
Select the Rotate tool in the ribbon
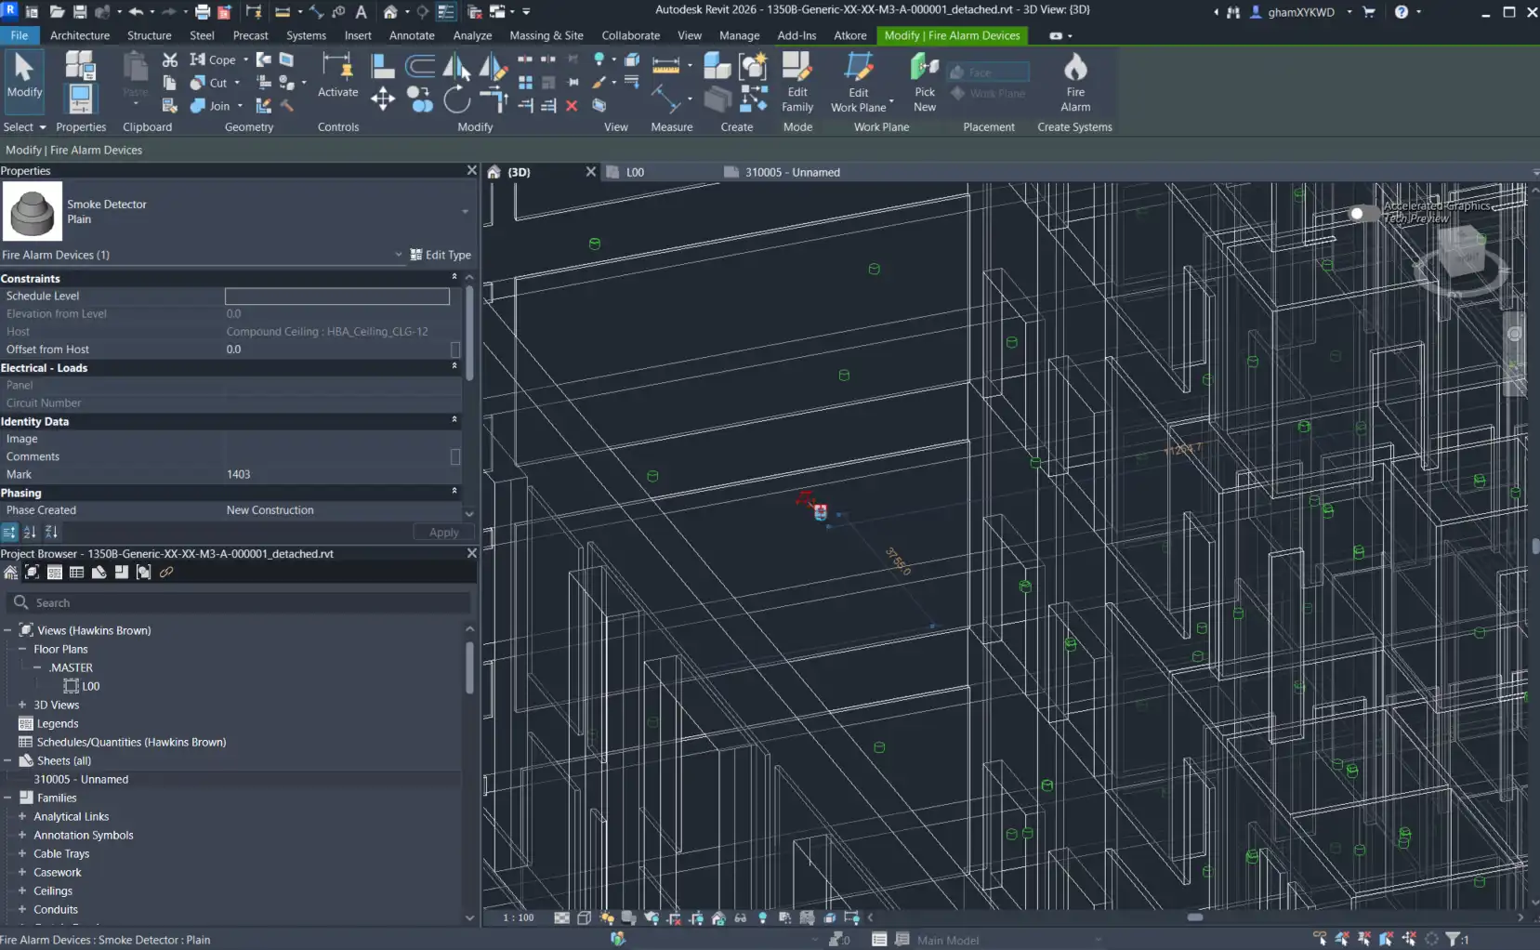click(456, 99)
